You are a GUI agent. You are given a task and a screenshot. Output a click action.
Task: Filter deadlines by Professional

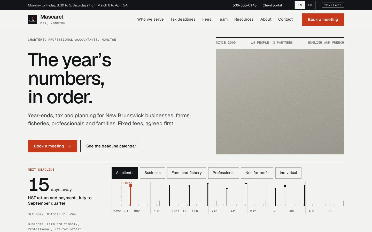[223, 173]
